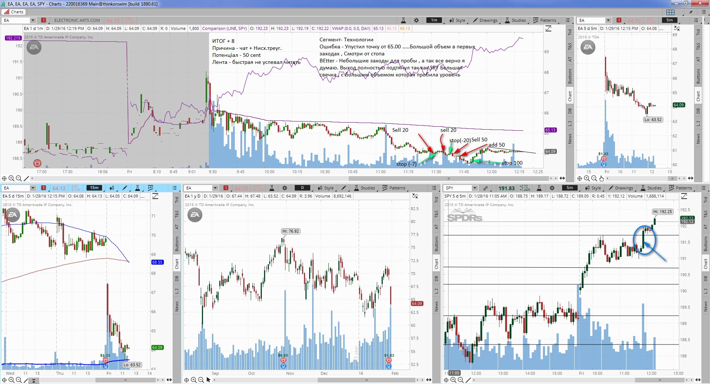Open L2 side tab of top EA 1m chart
The width and height of the screenshot is (710, 384).
tap(570, 123)
